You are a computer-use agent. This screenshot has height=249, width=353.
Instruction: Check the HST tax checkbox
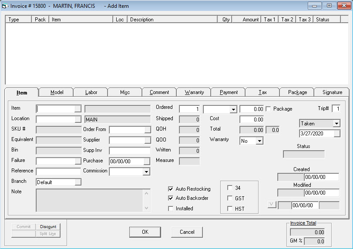(230, 209)
